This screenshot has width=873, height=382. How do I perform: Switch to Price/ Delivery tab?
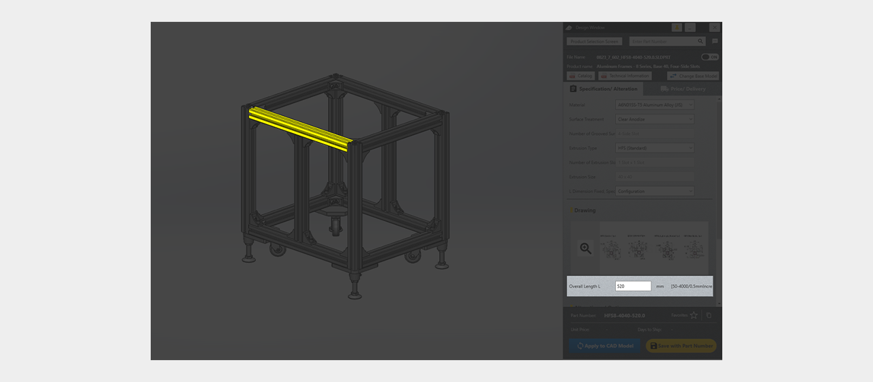tap(682, 89)
